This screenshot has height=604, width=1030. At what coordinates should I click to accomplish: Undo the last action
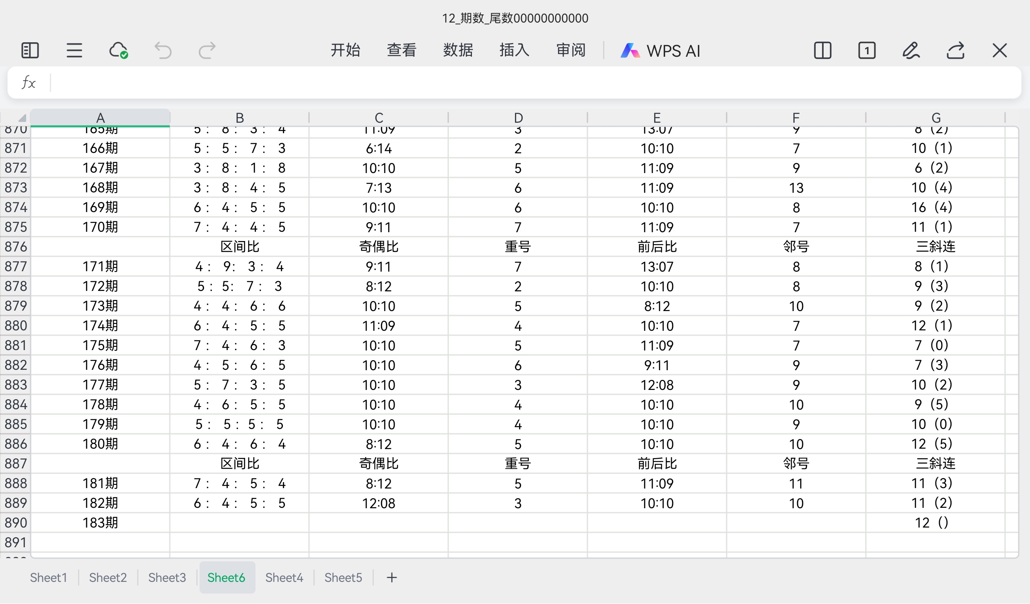point(163,51)
